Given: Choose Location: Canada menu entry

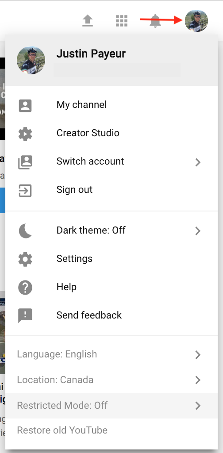Looking at the screenshot, I should click(x=111, y=380).
